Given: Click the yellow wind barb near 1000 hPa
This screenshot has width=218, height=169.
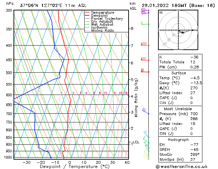Looking at the screenshot, I should coord(146,157).
